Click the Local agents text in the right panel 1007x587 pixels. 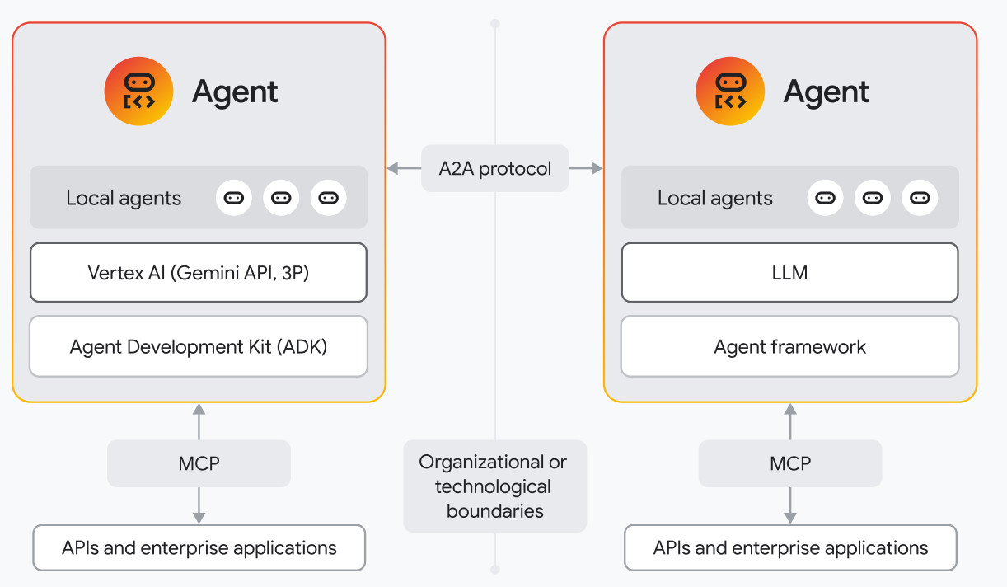click(714, 199)
